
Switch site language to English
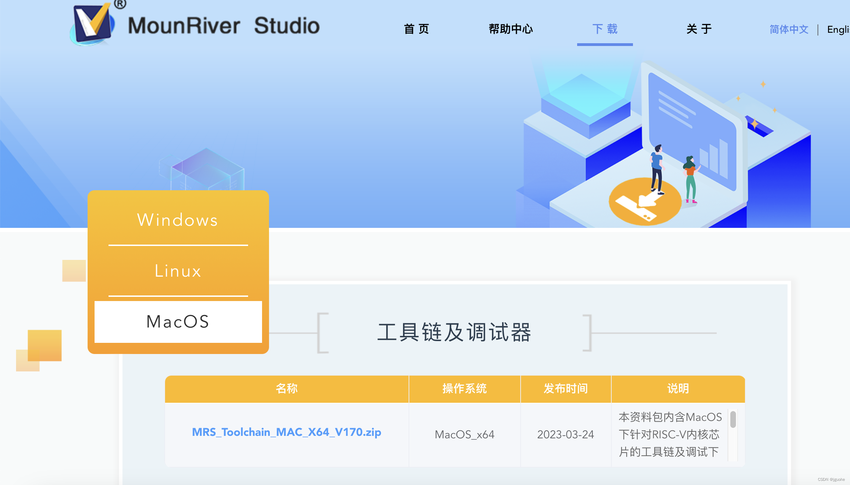pyautogui.click(x=839, y=30)
